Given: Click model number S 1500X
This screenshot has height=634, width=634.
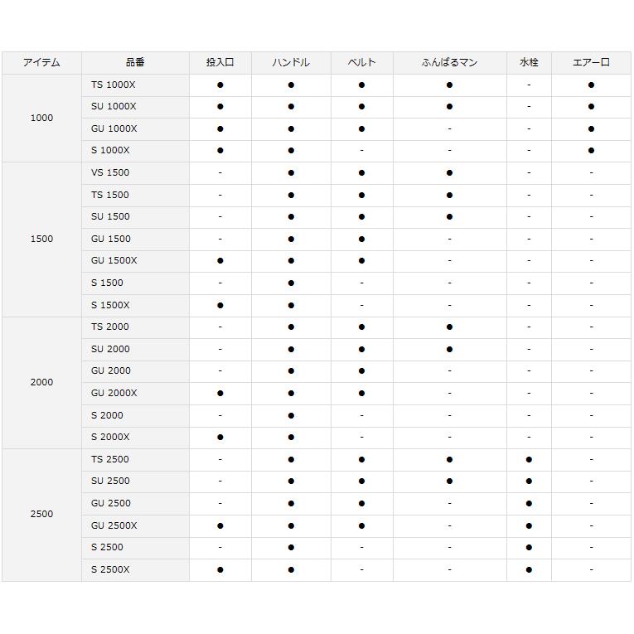Looking at the screenshot, I should tap(110, 305).
